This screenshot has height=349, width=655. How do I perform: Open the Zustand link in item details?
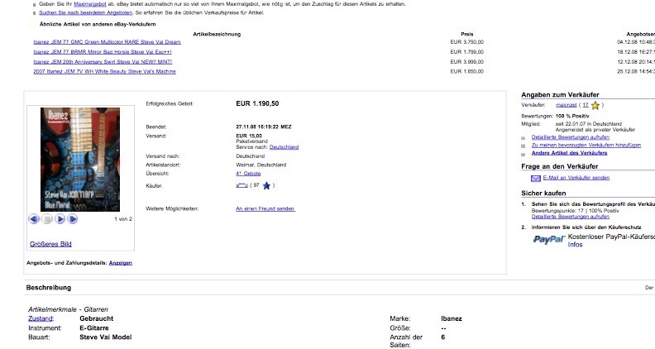[x=40, y=318]
